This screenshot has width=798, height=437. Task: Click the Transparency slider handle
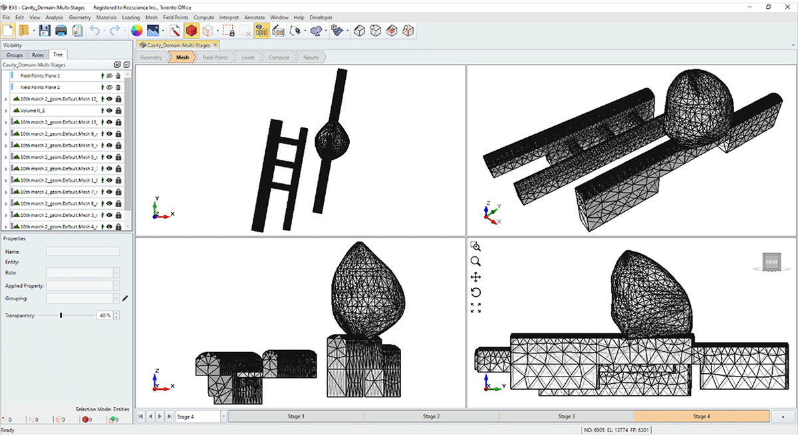pyautogui.click(x=61, y=315)
